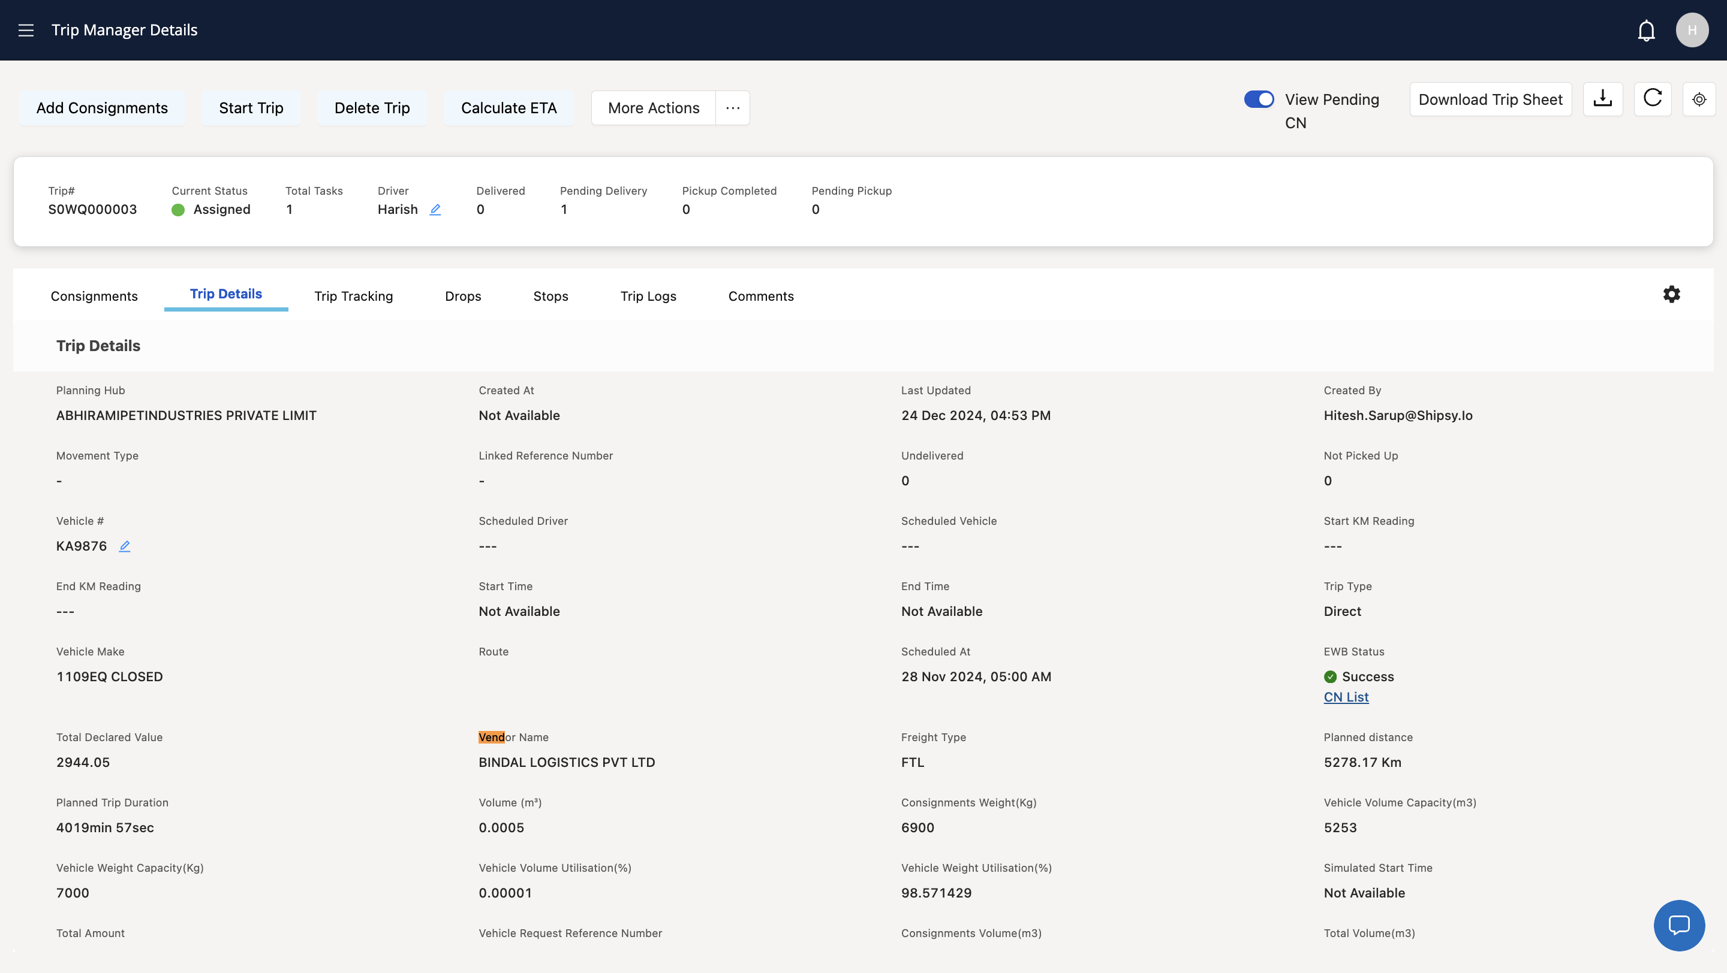
Task: Click Freight Type value FTL
Action: click(913, 763)
